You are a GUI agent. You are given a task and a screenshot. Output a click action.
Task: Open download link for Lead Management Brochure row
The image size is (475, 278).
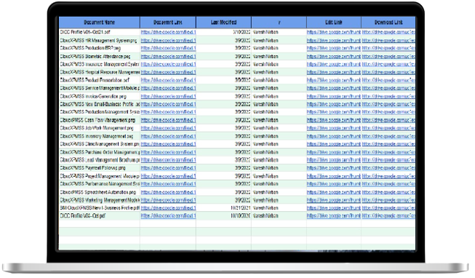click(x=388, y=160)
